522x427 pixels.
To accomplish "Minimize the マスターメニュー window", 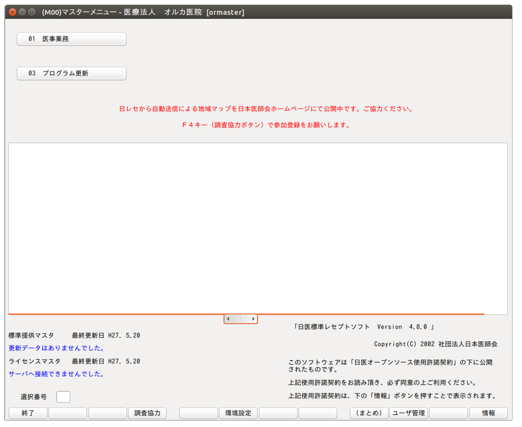I will tap(22, 12).
